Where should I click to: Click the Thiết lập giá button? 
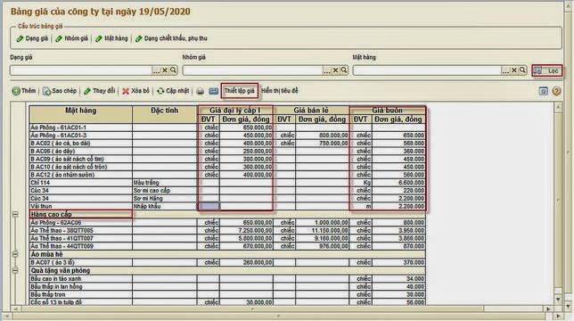click(x=240, y=91)
